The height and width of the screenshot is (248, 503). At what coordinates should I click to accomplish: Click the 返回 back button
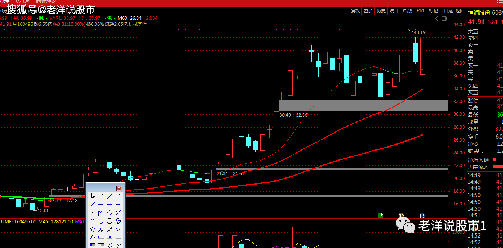(x=460, y=11)
